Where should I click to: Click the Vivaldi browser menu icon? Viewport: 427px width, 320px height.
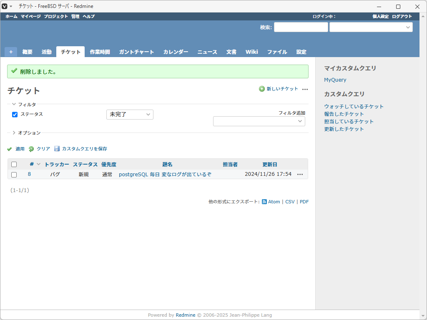click(5, 6)
